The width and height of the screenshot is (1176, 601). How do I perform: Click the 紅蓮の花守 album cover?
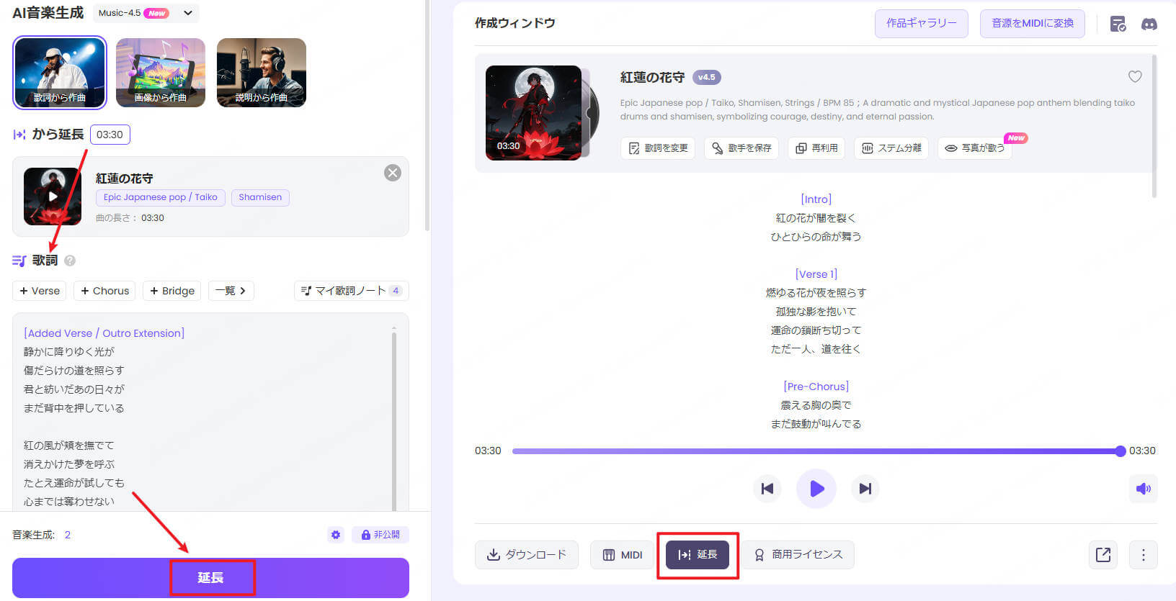(534, 113)
